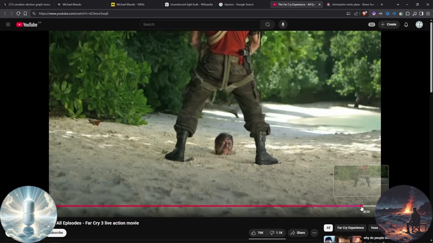
Task: Click the page vertical scrollbar
Action: pos(431,57)
